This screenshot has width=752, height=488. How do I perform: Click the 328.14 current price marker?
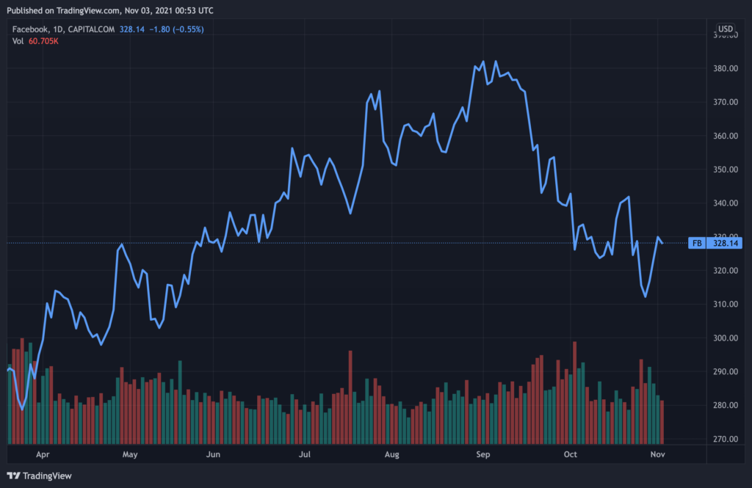coord(725,243)
